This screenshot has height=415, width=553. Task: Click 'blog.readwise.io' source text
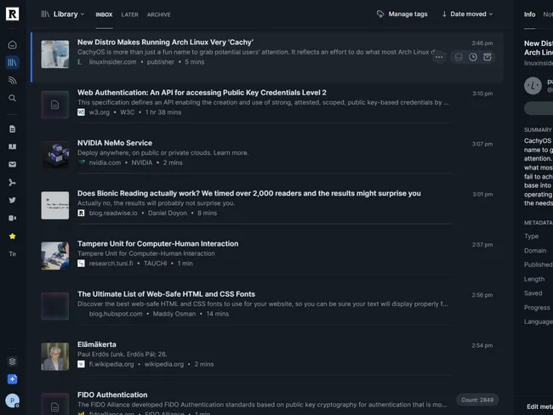(113, 213)
